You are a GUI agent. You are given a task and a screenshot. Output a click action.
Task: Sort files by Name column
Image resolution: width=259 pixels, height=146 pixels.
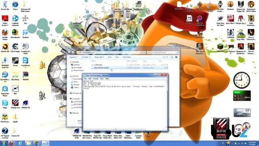click(x=93, y=61)
